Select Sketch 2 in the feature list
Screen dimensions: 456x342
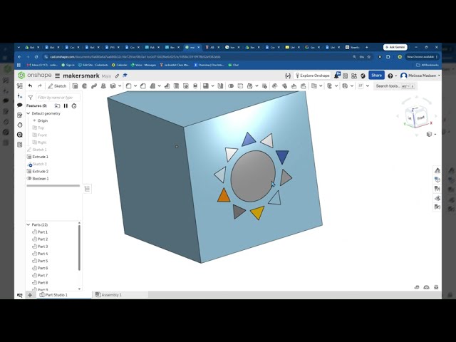click(x=39, y=164)
